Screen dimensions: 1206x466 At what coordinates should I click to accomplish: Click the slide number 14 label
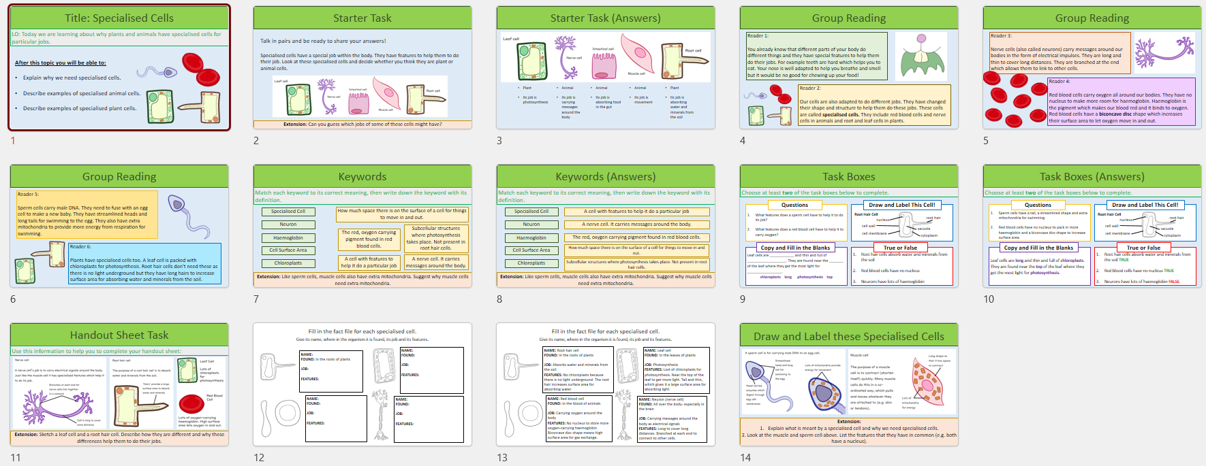[745, 458]
